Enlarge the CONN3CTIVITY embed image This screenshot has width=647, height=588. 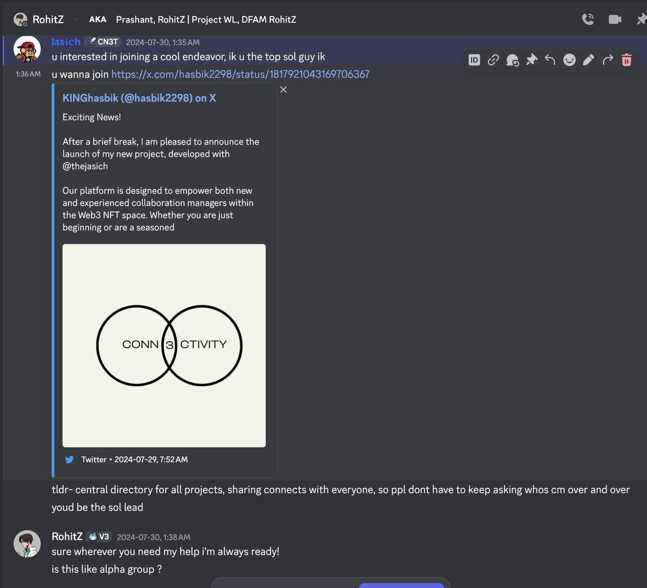tap(164, 345)
